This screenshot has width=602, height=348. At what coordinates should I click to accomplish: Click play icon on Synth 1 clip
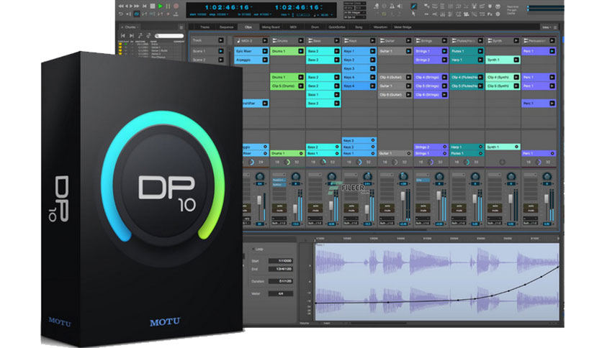[516, 60]
